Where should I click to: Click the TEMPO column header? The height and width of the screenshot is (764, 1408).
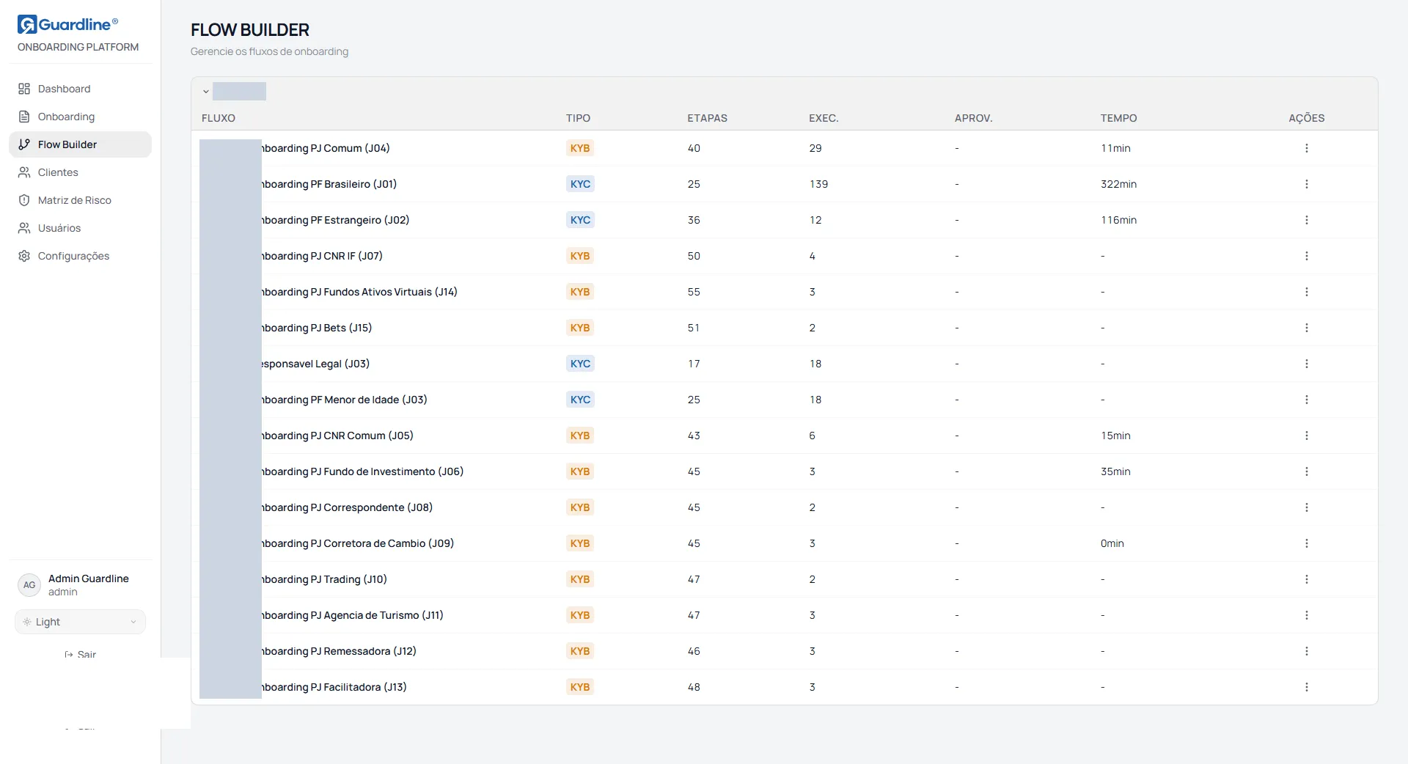coord(1118,118)
